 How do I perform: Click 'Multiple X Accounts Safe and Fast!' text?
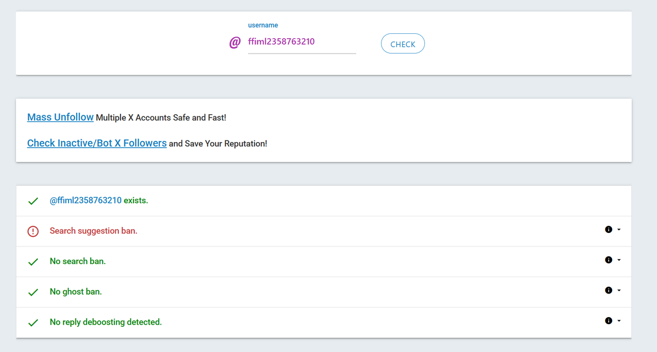click(x=161, y=118)
